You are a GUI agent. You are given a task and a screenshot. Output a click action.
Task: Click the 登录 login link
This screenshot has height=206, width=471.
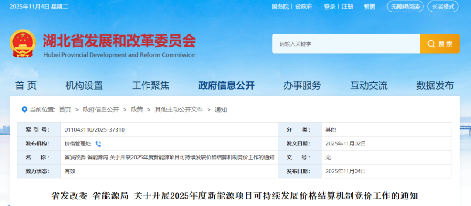[x=330, y=7]
